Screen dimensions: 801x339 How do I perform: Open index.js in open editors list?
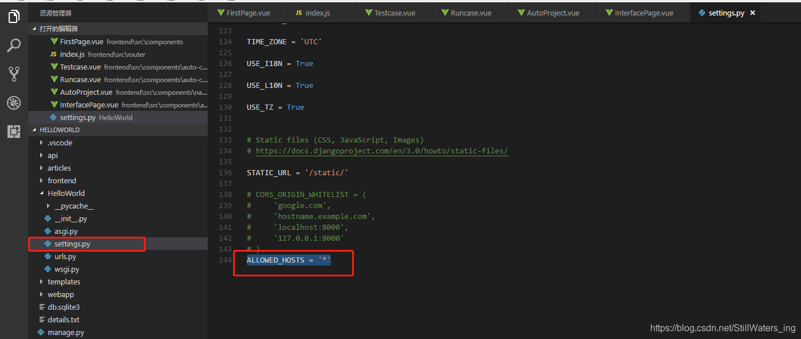(118, 54)
